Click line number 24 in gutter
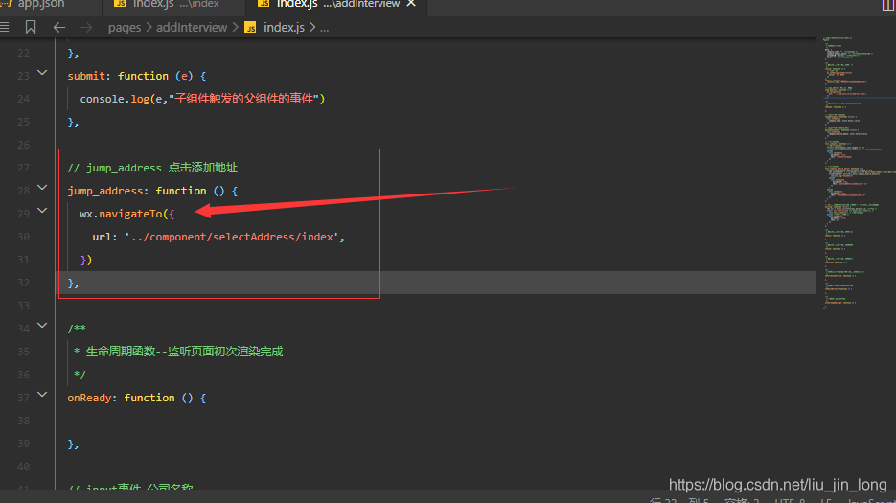This screenshot has height=503, width=896. [x=23, y=99]
